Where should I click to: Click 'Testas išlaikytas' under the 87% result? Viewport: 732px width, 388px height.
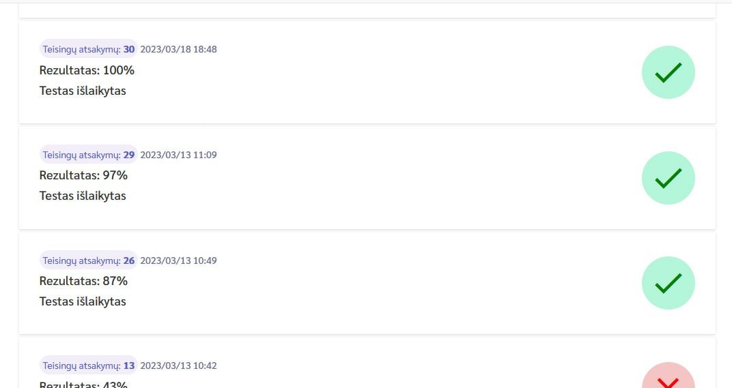tap(83, 301)
